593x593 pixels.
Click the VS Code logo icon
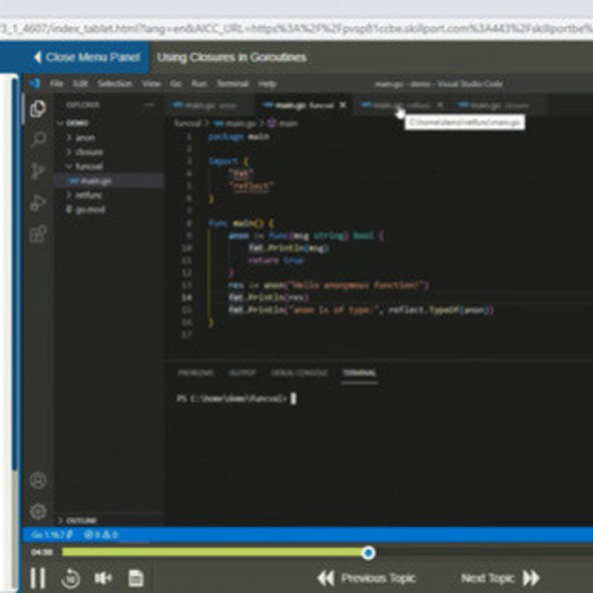[35, 83]
